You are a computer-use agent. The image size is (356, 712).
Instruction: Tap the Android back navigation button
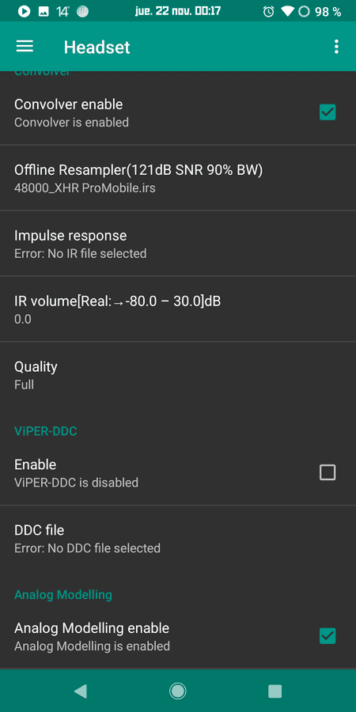click(x=81, y=691)
